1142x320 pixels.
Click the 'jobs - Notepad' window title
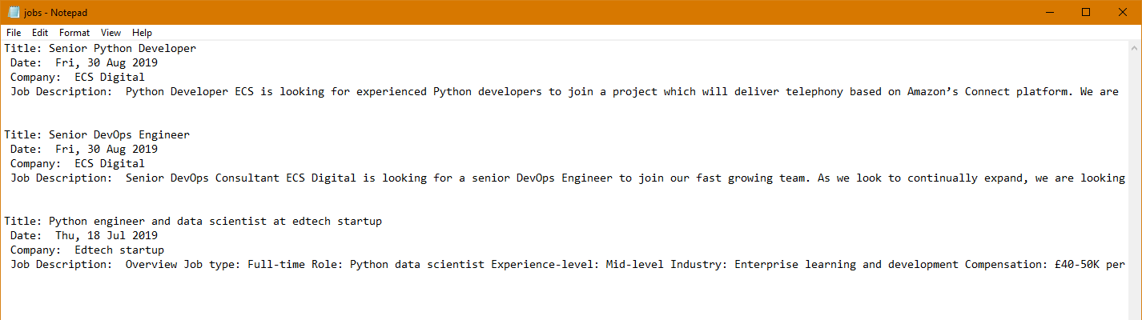tap(56, 12)
